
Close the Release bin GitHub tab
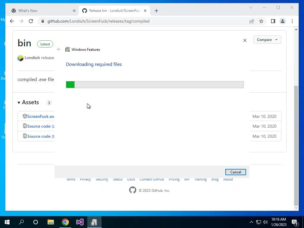tap(145, 11)
